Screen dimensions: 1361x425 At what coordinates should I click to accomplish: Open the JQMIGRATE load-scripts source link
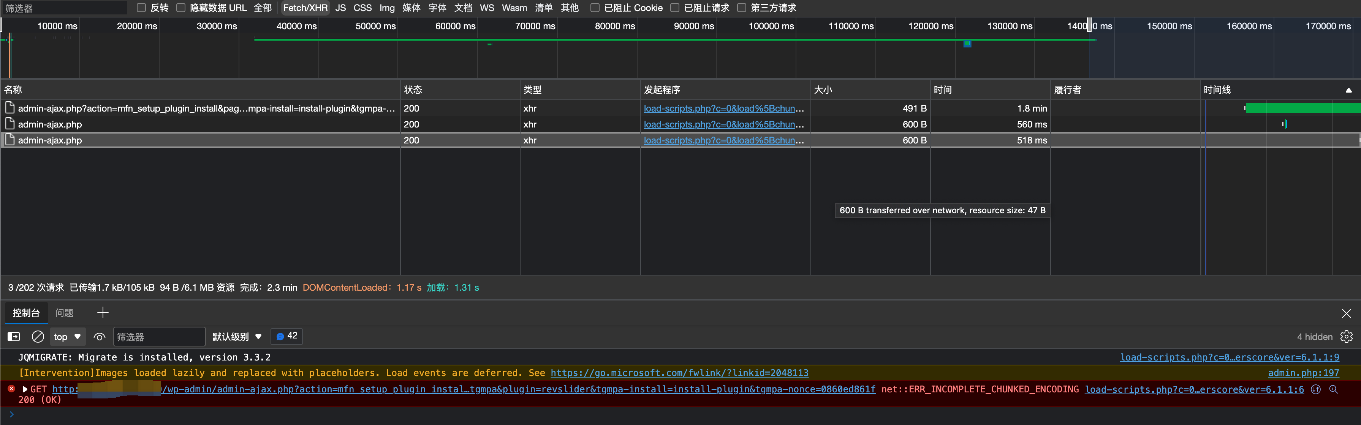1230,357
